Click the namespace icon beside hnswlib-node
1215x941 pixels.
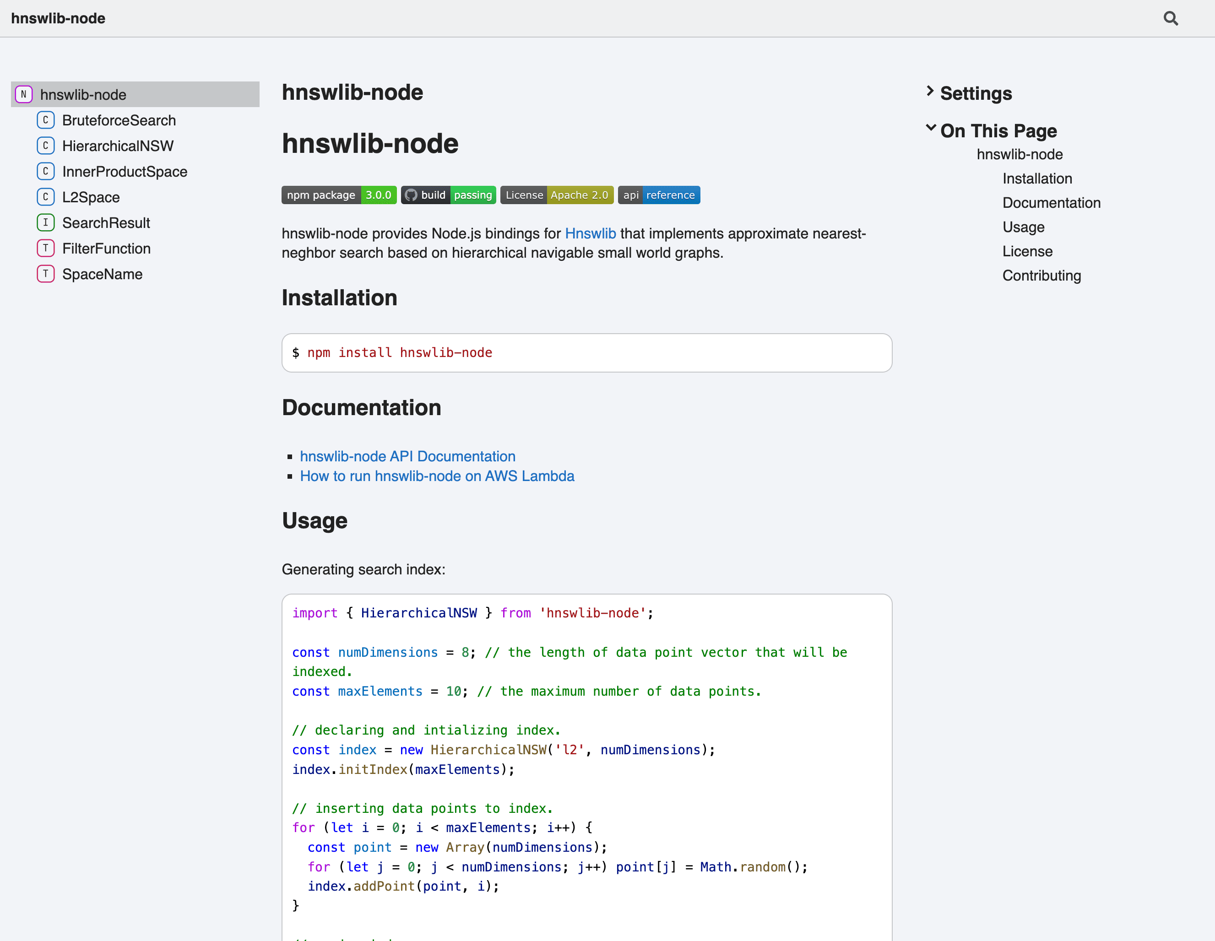(x=23, y=95)
